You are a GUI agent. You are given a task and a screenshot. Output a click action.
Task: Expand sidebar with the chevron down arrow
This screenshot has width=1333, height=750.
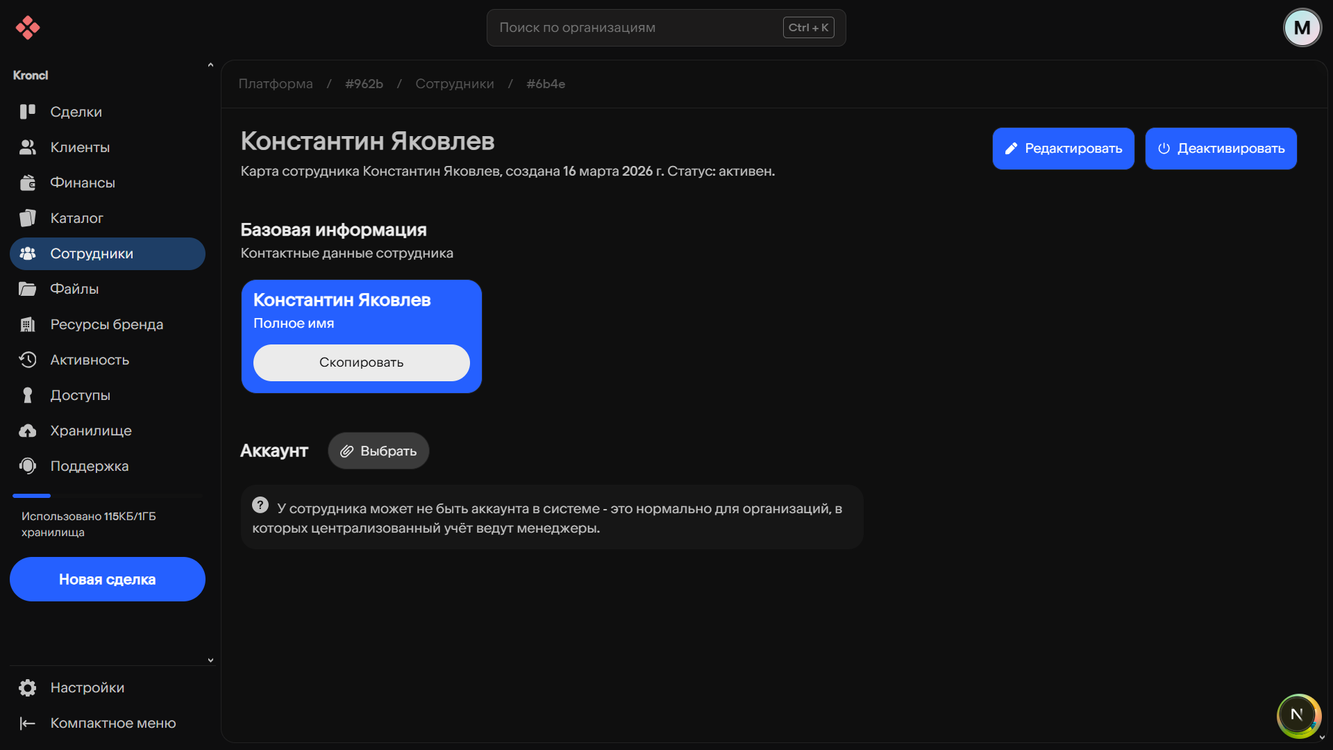(x=210, y=660)
